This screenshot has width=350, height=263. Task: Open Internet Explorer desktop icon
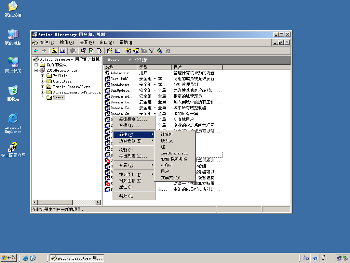(13, 123)
